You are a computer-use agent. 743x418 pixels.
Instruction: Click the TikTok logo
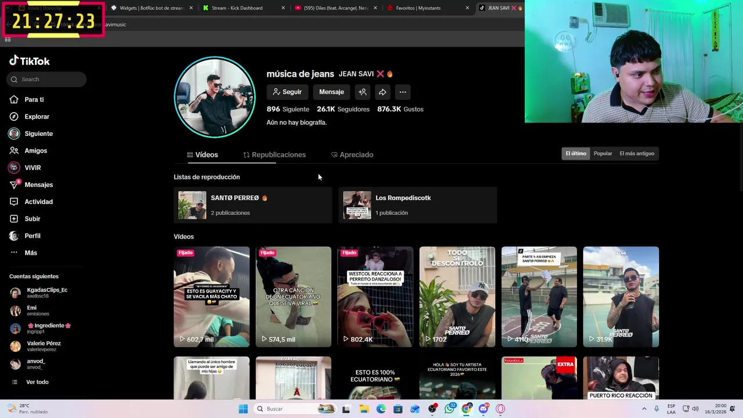coord(29,61)
